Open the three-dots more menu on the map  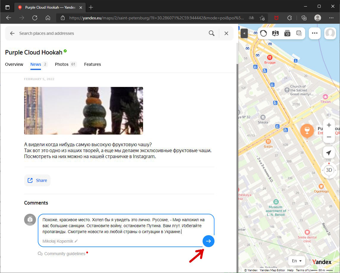click(315, 33)
